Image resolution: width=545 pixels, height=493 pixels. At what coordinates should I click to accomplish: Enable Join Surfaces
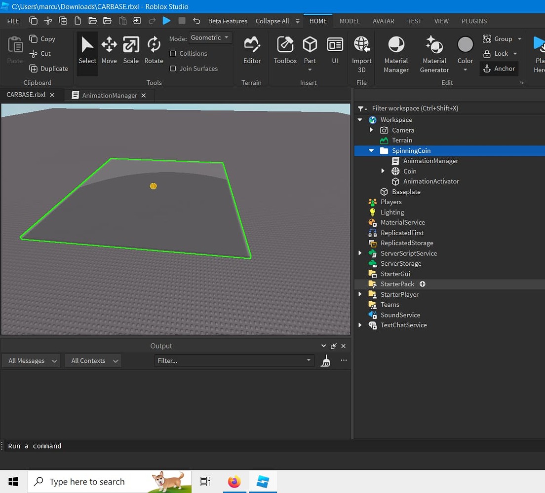coord(173,68)
